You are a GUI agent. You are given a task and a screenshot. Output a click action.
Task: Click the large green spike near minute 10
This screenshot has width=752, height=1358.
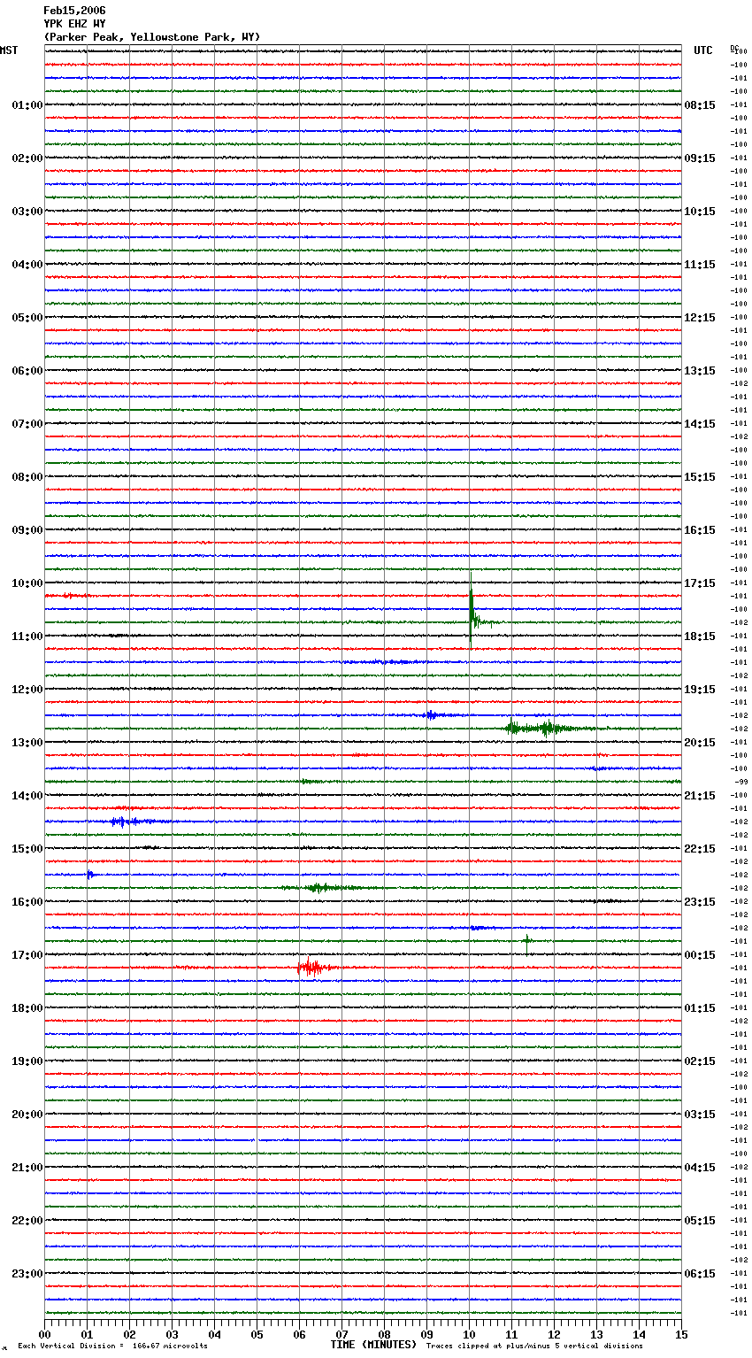(x=472, y=611)
